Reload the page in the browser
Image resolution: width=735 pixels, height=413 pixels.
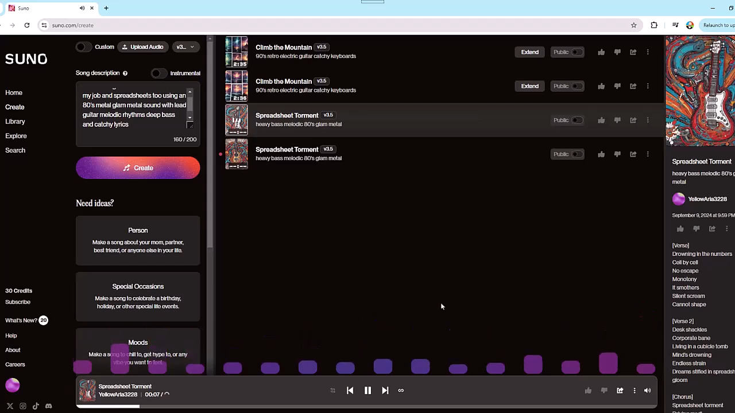coord(27,25)
